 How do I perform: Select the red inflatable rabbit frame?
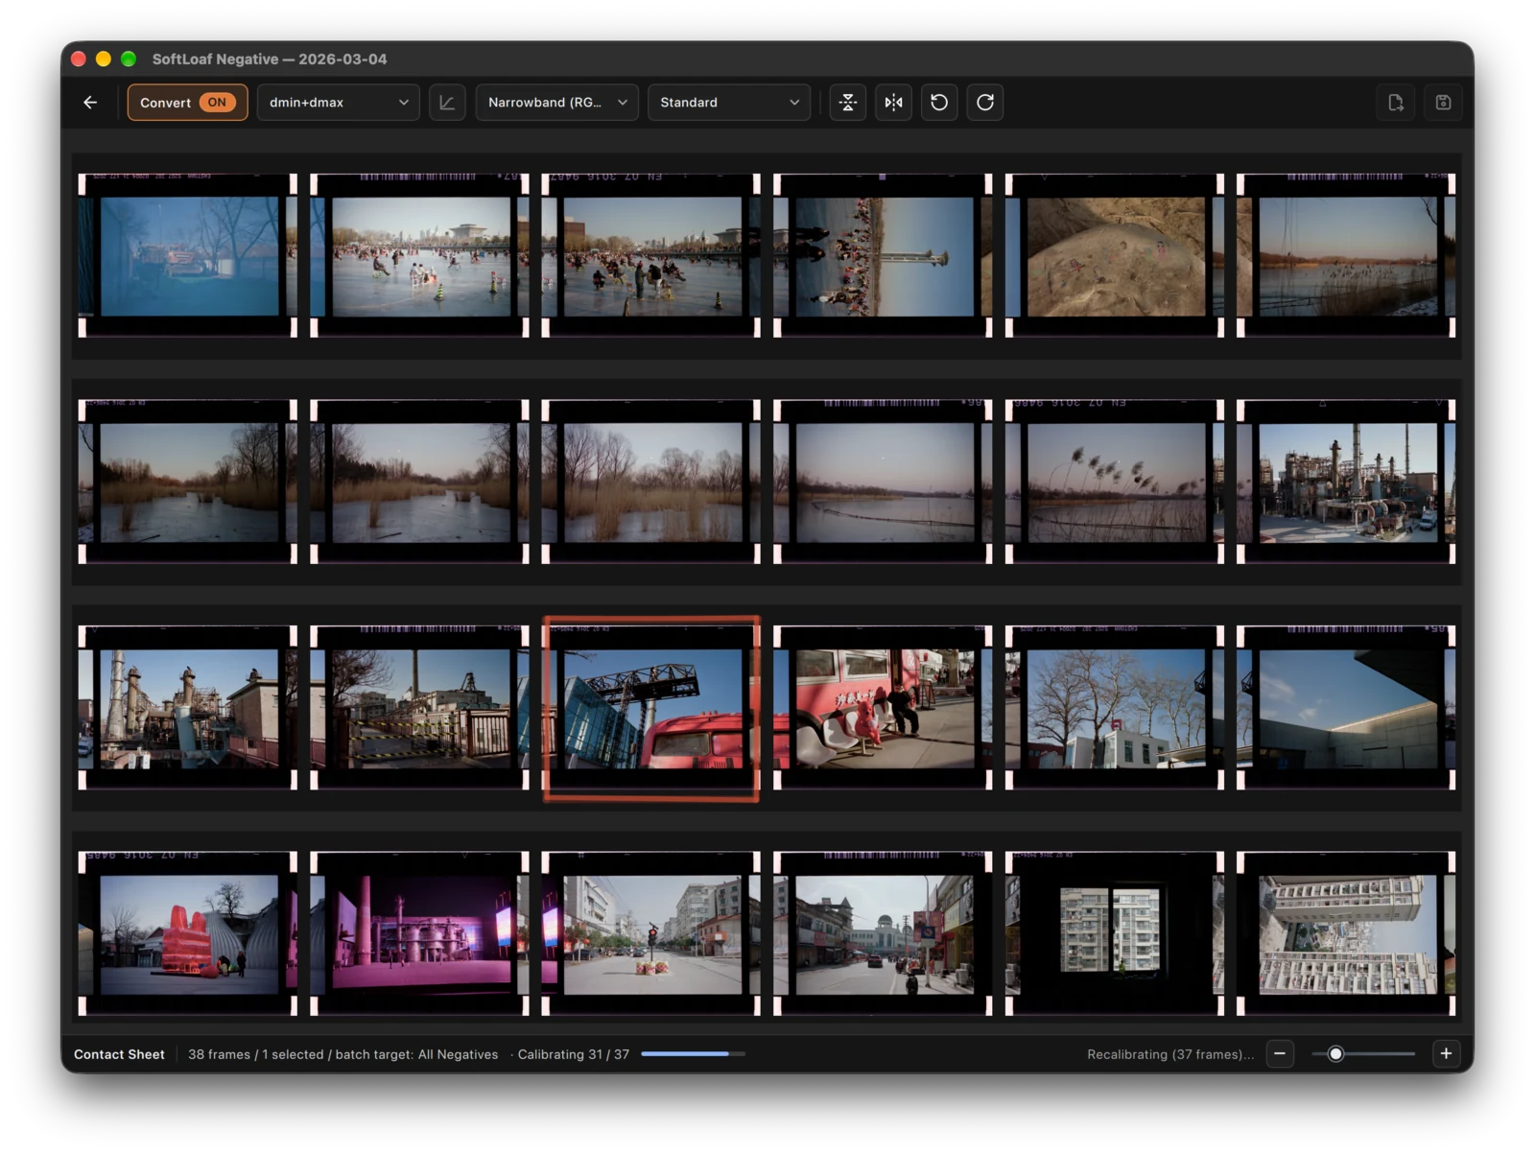pyautogui.click(x=188, y=933)
